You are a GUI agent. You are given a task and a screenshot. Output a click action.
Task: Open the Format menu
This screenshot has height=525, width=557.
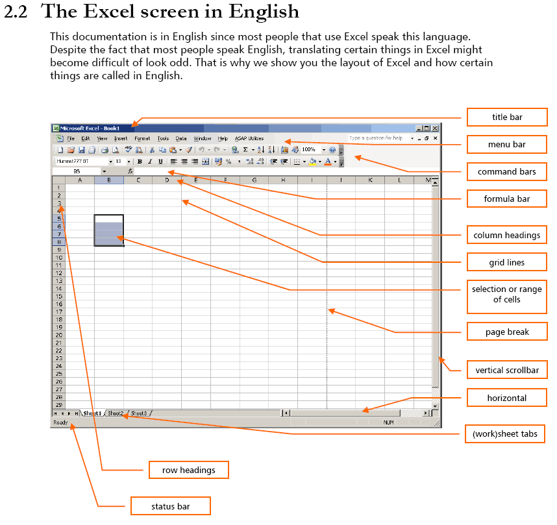pyautogui.click(x=142, y=138)
